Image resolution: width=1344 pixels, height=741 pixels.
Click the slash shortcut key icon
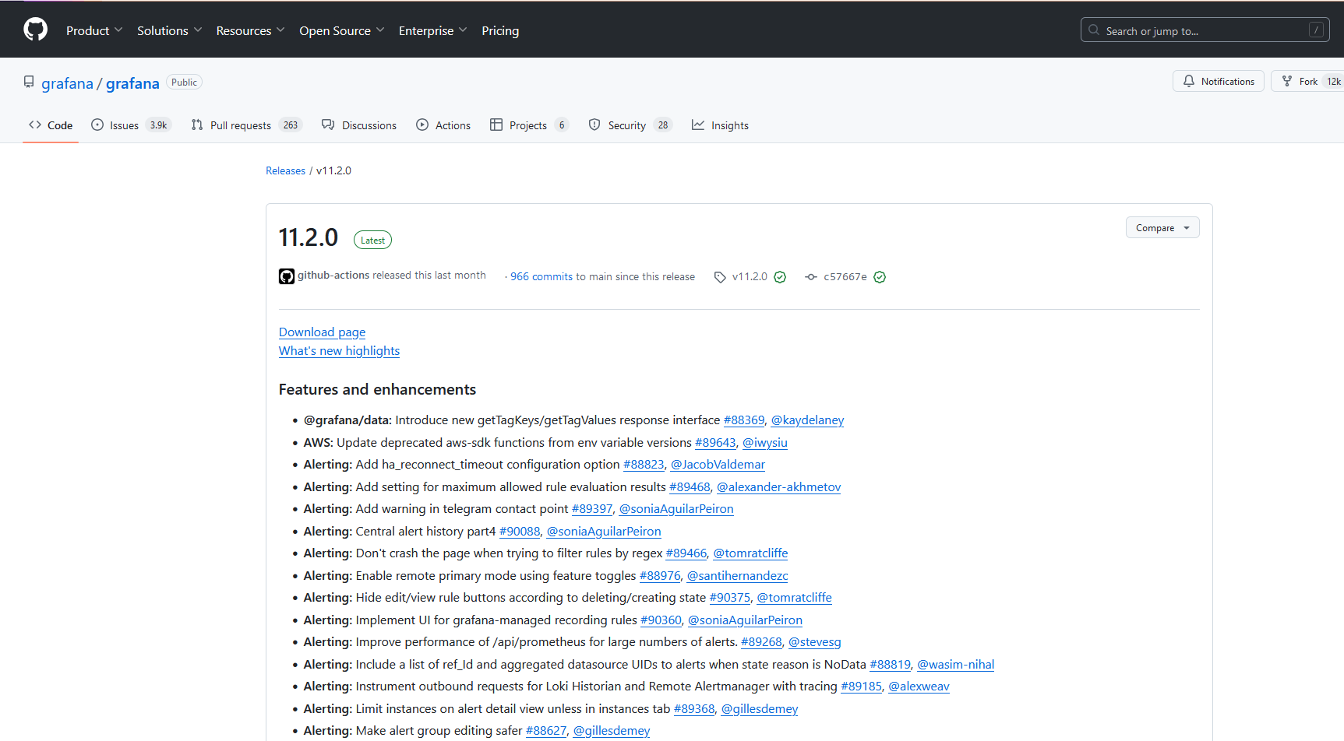(x=1316, y=30)
